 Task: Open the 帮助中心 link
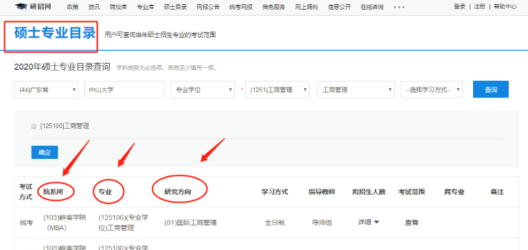click(505, 6)
